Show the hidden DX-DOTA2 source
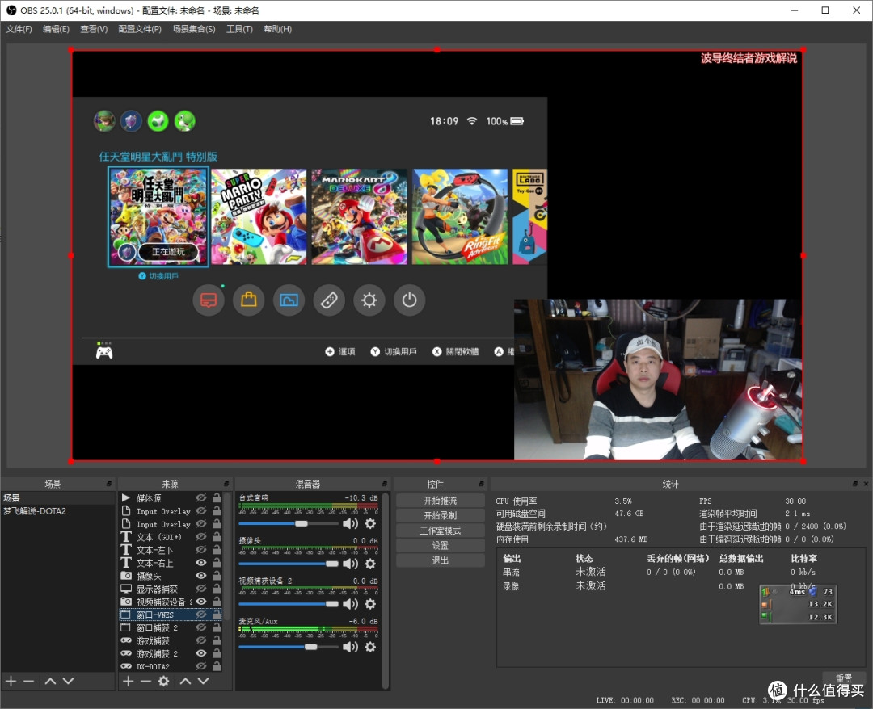Viewport: 873px width, 709px height. [x=201, y=666]
